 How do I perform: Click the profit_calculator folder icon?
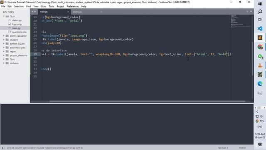point(7,36)
